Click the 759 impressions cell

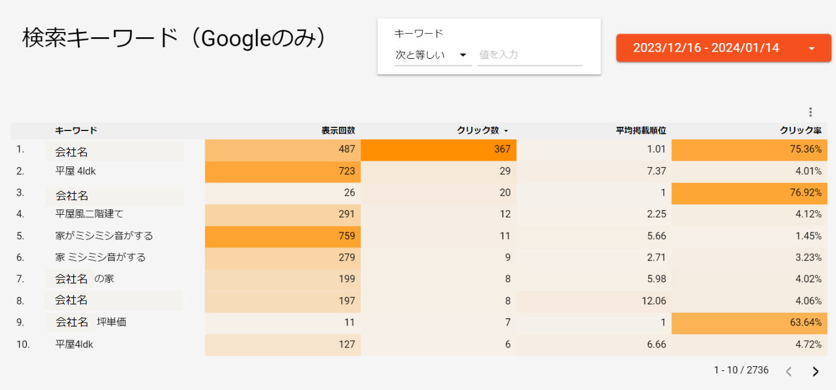[x=283, y=236]
